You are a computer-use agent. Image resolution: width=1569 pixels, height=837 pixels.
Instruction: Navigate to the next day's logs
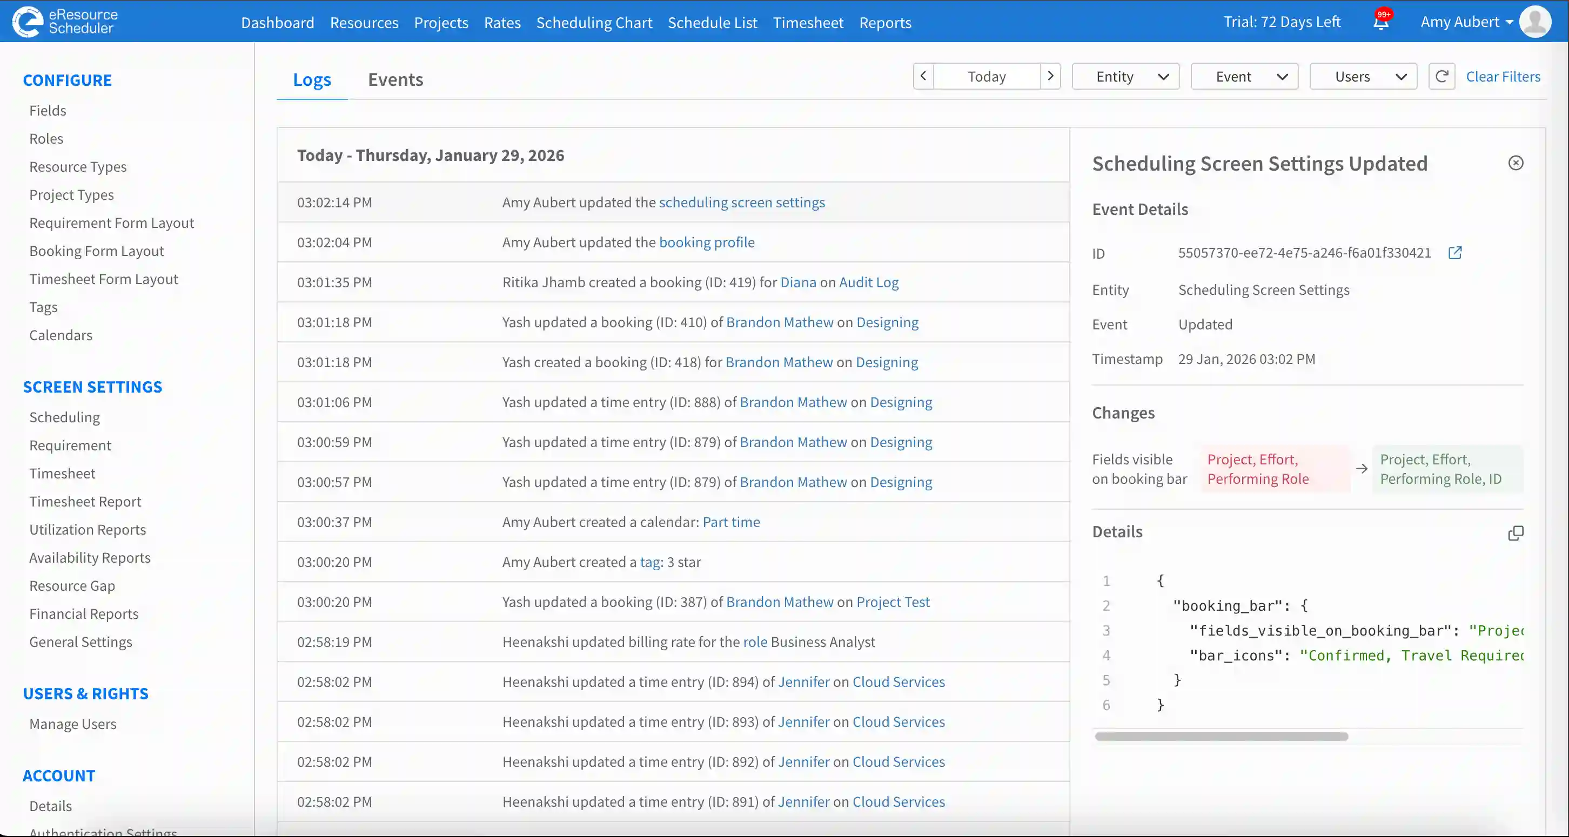point(1051,76)
